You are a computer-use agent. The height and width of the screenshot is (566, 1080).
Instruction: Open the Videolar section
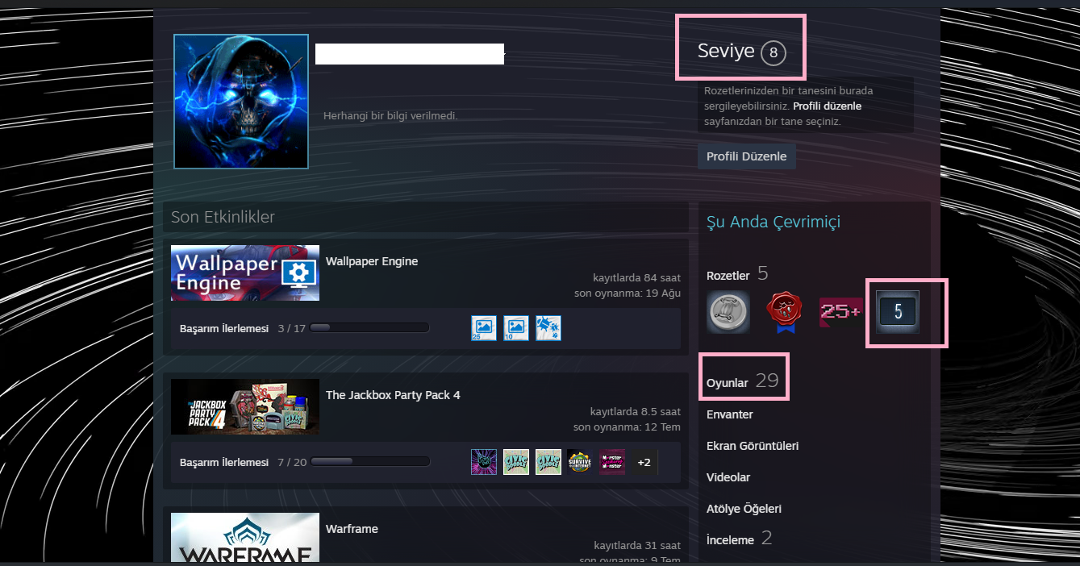(x=728, y=477)
